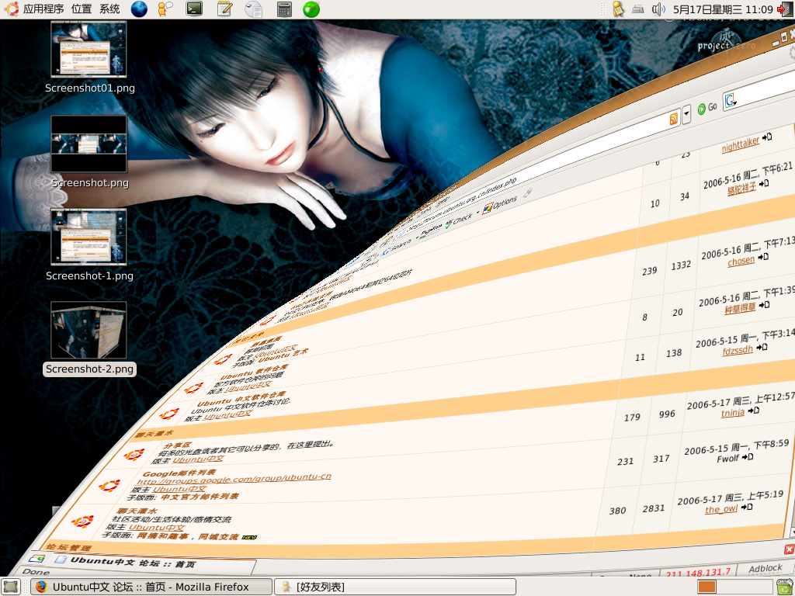Open the 聊天灌水 forum title
Image resolution: width=795 pixels, height=596 pixels.
[x=137, y=511]
